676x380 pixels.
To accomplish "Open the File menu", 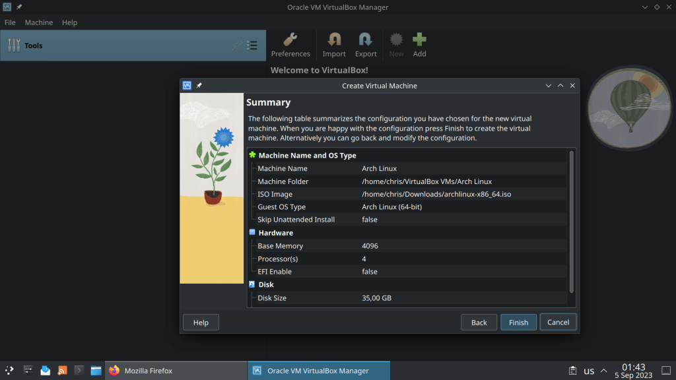I will 10,22.
